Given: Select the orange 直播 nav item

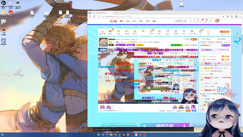Looking at the screenshot, I should (128, 21).
